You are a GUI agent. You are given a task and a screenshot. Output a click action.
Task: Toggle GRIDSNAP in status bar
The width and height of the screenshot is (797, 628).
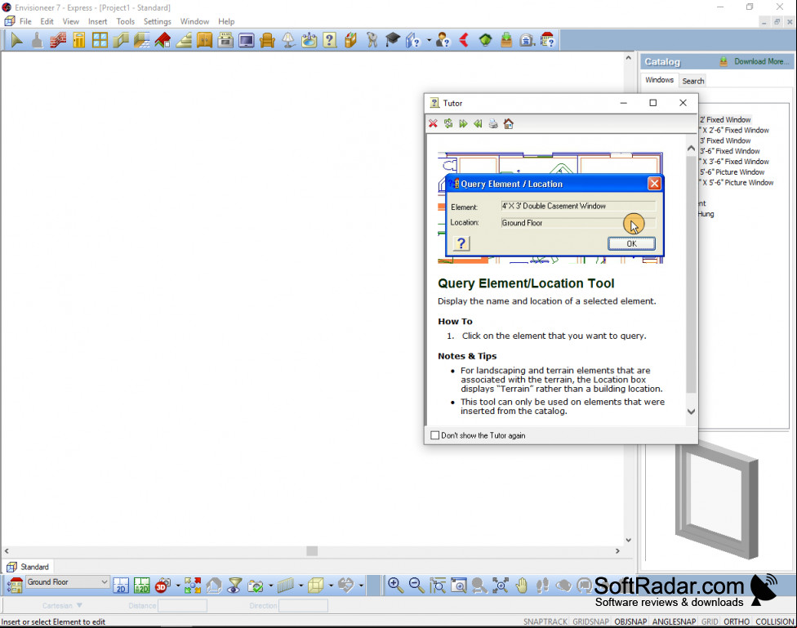pyautogui.click(x=590, y=621)
